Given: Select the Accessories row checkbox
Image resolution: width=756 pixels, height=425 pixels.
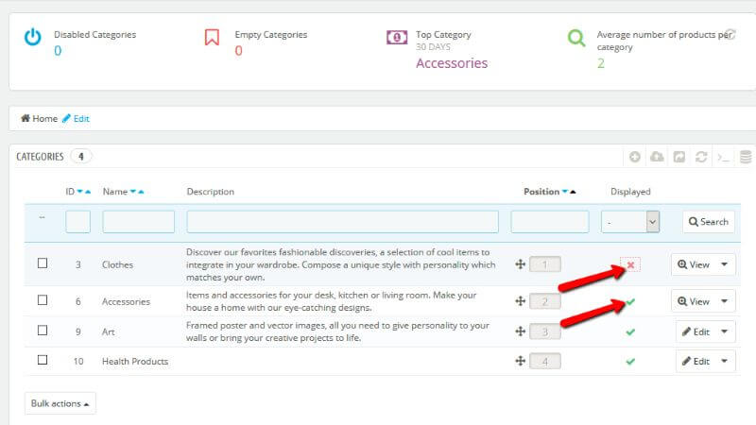Looking at the screenshot, I should pyautogui.click(x=43, y=300).
